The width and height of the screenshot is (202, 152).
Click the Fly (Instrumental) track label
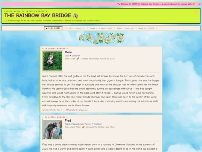click(x=74, y=28)
